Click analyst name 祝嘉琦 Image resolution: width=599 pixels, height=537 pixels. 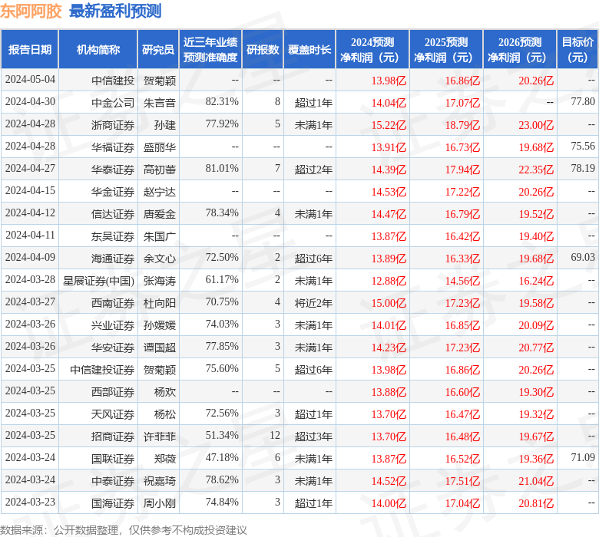159,481
